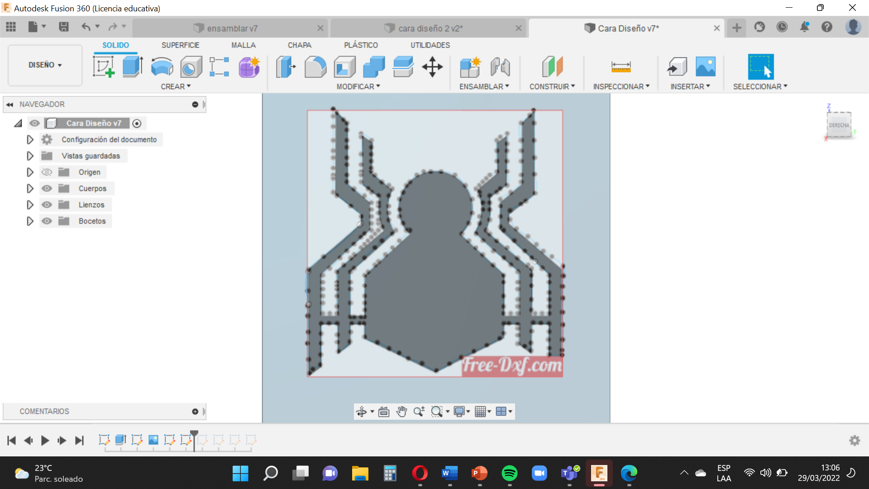Hide the Lienzos folder
This screenshot has width=869, height=489.
coord(47,205)
